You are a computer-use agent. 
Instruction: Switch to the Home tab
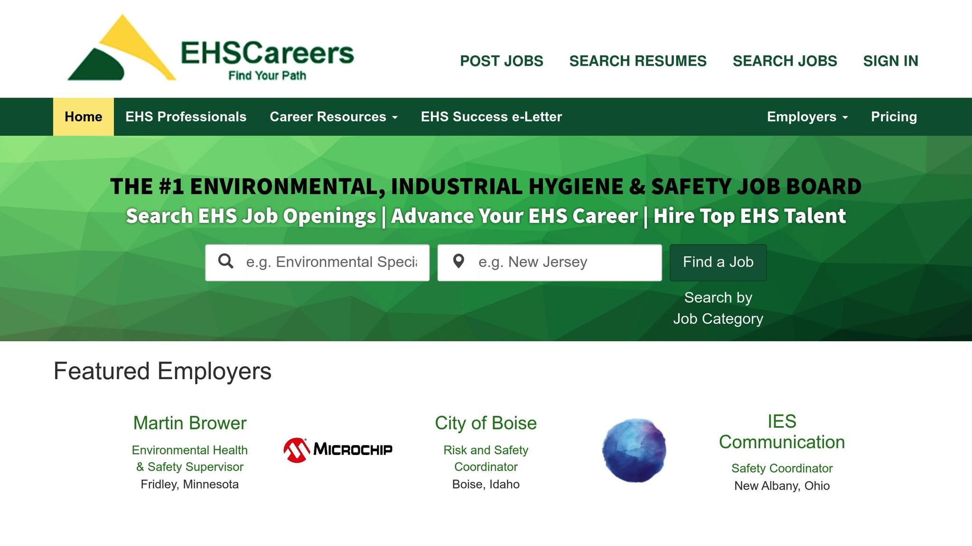pyautogui.click(x=83, y=117)
